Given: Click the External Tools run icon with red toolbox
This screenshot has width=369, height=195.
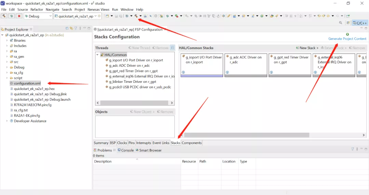Looking at the screenshot, I should pyautogui.click(x=177, y=16).
